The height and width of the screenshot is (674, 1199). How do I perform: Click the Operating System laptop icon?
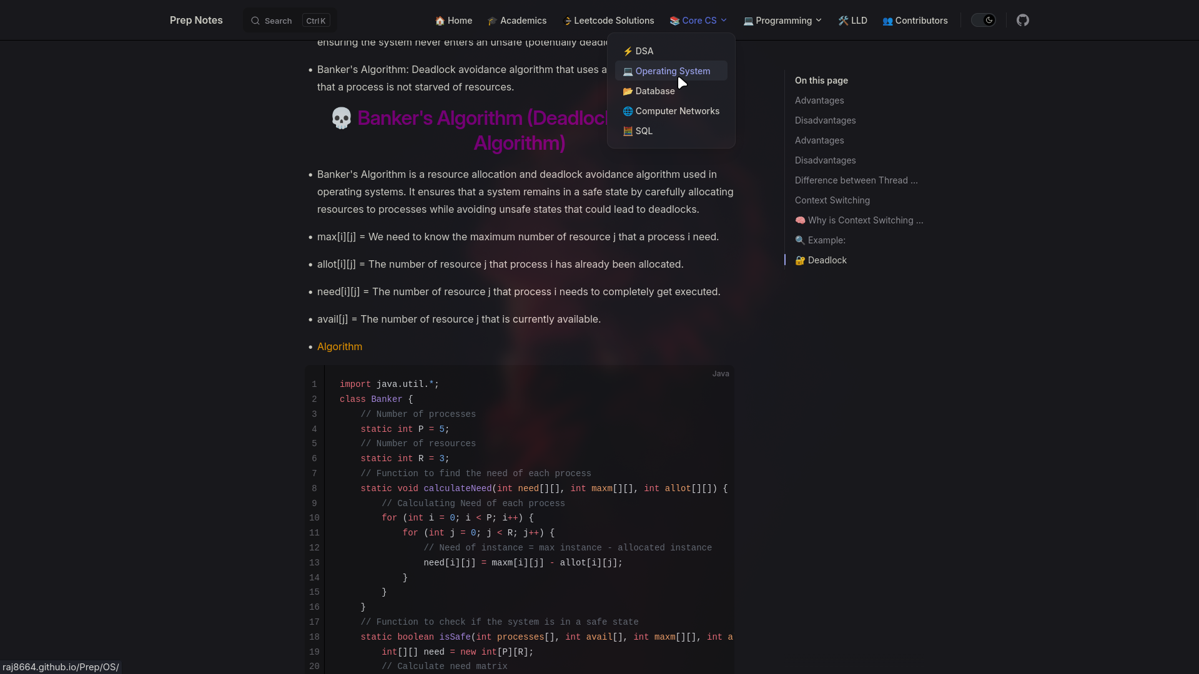[x=628, y=71]
